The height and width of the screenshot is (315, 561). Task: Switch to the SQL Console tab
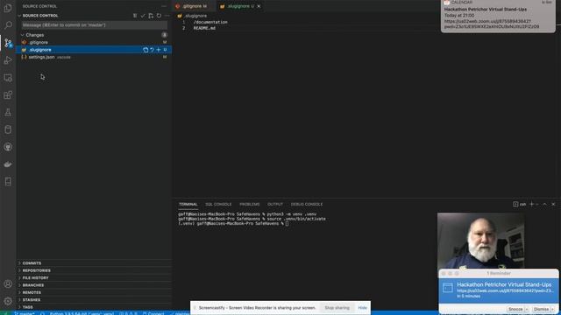point(218,204)
